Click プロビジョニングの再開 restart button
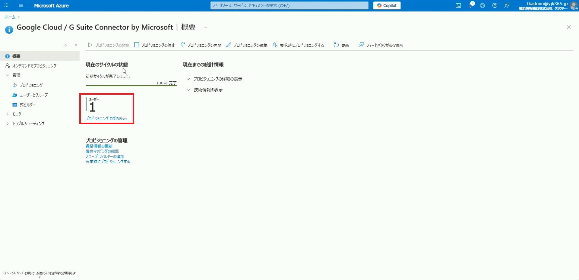 (201, 45)
